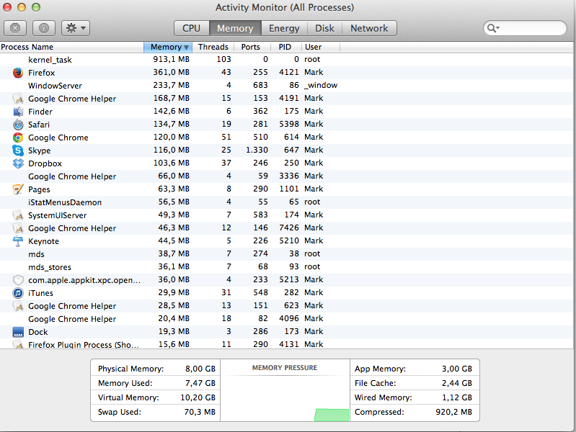Screen dimensions: 576x432
Task: Click the mds_stores process name
Action: 50,267
